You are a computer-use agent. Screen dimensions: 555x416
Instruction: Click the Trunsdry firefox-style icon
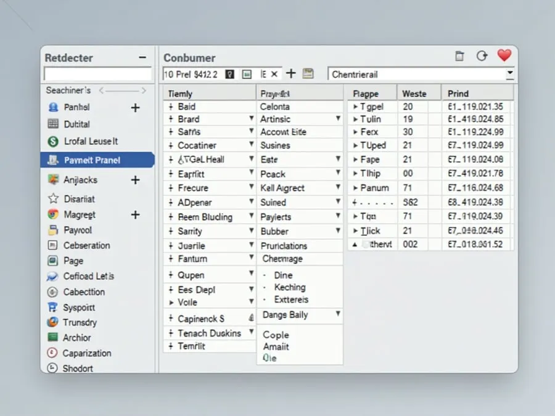coord(52,322)
